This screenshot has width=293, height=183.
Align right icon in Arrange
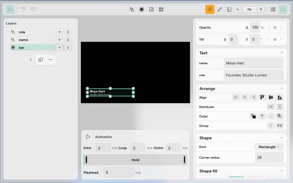[x=253, y=97]
